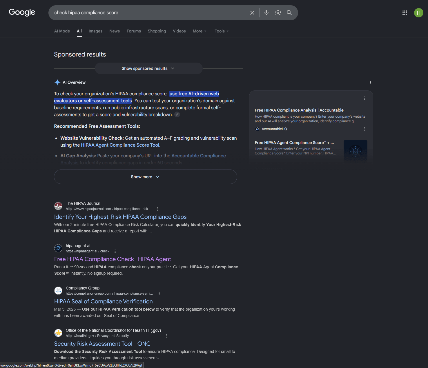Viewport: 428px width, 368px height.
Task: Open Security Risk Assessment Tool - ONC result
Action: click(102, 344)
